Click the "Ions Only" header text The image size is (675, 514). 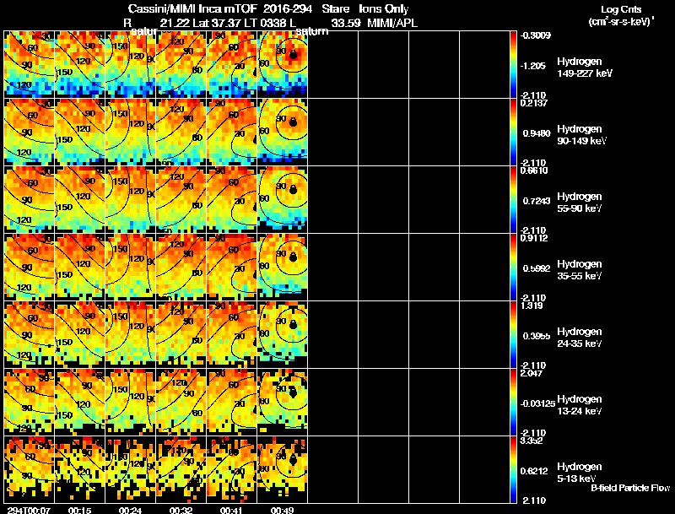[383, 8]
